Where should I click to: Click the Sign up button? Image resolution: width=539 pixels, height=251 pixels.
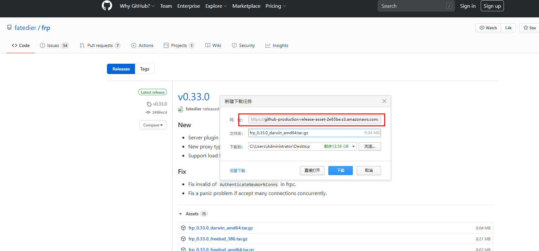coord(492,6)
